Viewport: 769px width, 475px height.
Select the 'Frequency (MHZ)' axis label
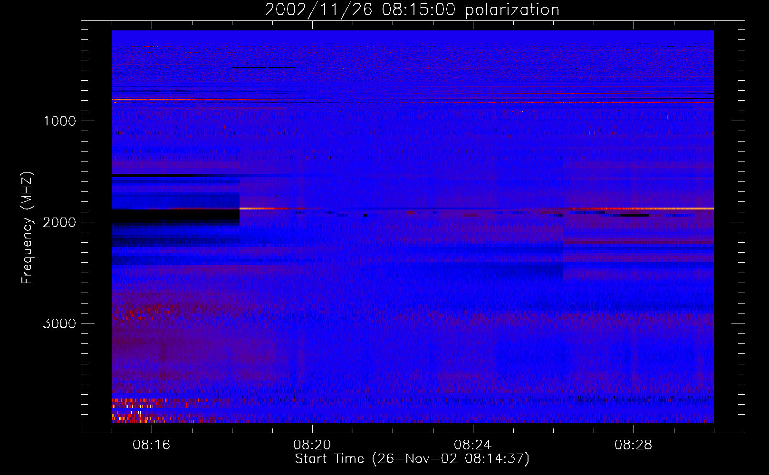(27, 228)
